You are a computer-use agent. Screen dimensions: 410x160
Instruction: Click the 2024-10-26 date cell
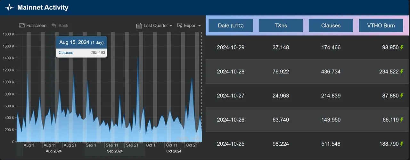tap(231, 120)
